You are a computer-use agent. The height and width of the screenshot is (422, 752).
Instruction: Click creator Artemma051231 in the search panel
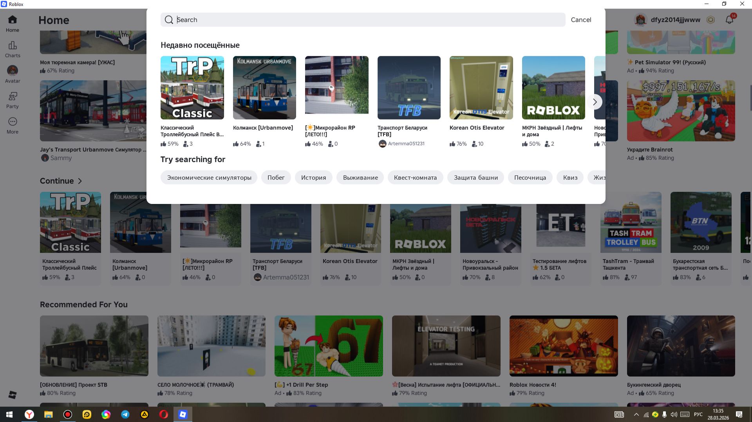click(x=406, y=144)
